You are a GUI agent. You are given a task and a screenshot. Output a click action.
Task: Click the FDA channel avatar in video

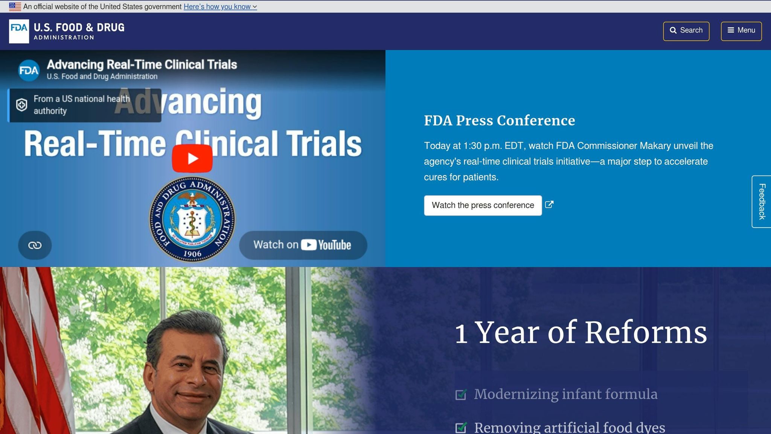[29, 70]
